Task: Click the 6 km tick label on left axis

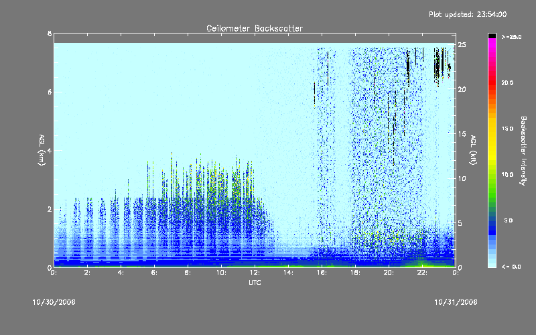Action: coord(50,92)
